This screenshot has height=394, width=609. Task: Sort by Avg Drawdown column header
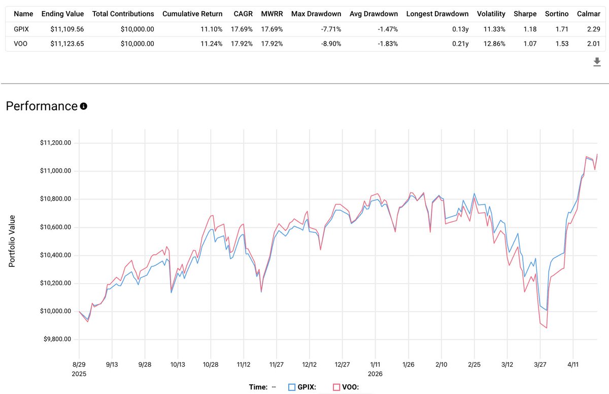374,14
